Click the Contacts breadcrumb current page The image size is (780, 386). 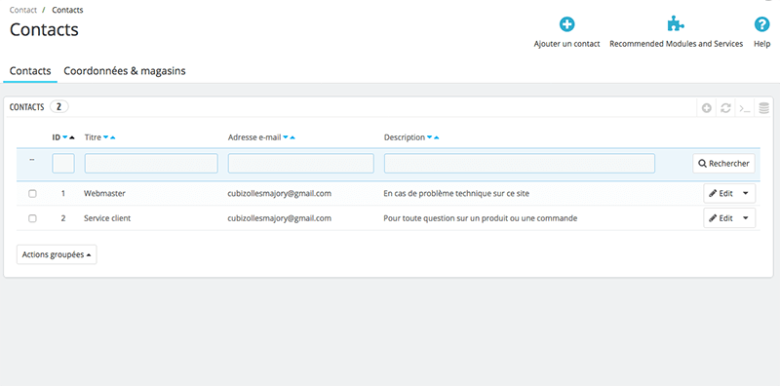[x=67, y=10]
